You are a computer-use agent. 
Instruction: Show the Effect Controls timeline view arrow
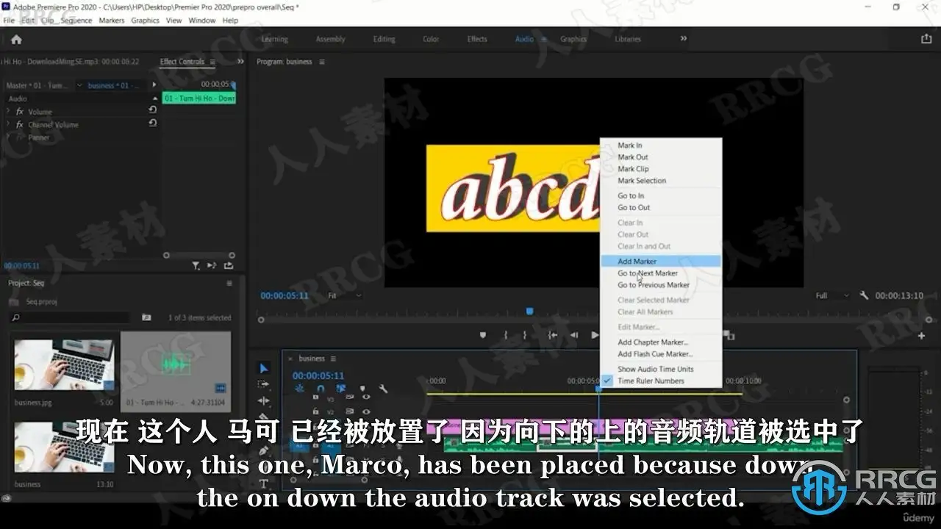coord(154,85)
